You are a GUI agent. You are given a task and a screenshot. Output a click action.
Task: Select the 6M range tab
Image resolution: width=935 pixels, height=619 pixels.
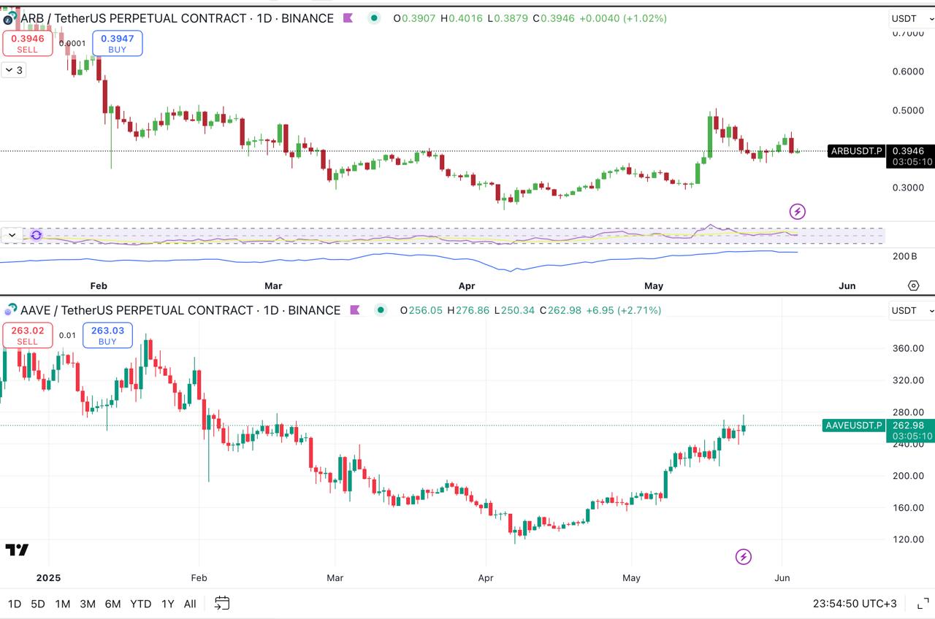tap(112, 604)
